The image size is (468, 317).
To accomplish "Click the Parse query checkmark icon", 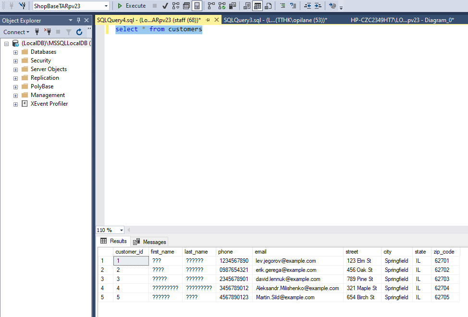I will tap(165, 6).
